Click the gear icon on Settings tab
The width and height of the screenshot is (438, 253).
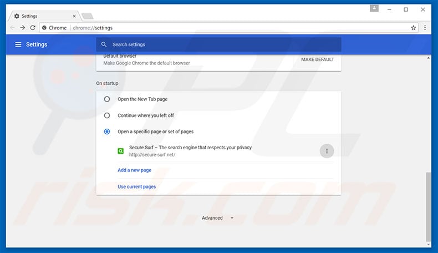pos(17,16)
